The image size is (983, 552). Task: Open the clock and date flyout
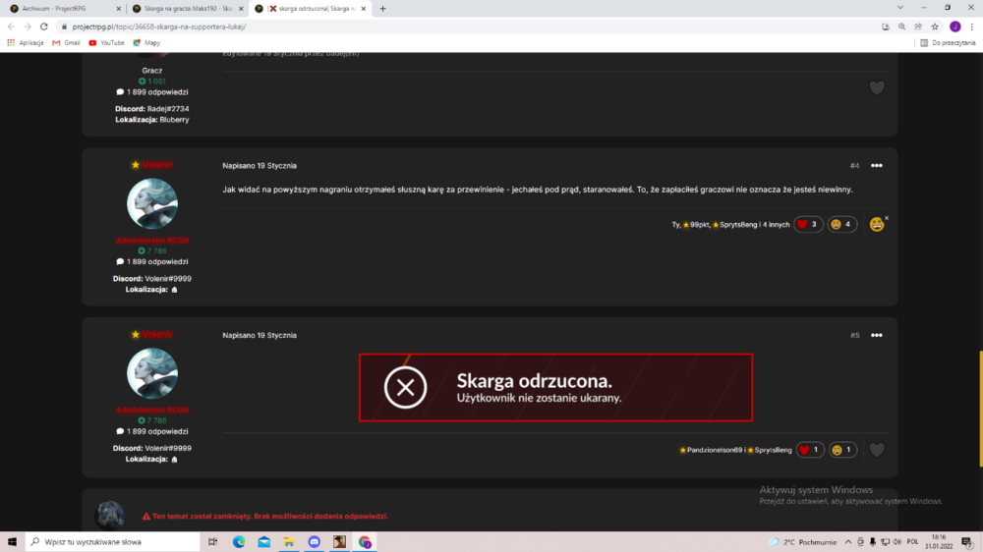939,542
